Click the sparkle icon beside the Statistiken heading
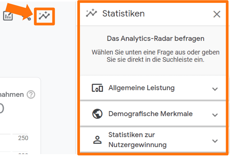Image resolution: width=230 pixels, height=157 pixels. tap(91, 14)
